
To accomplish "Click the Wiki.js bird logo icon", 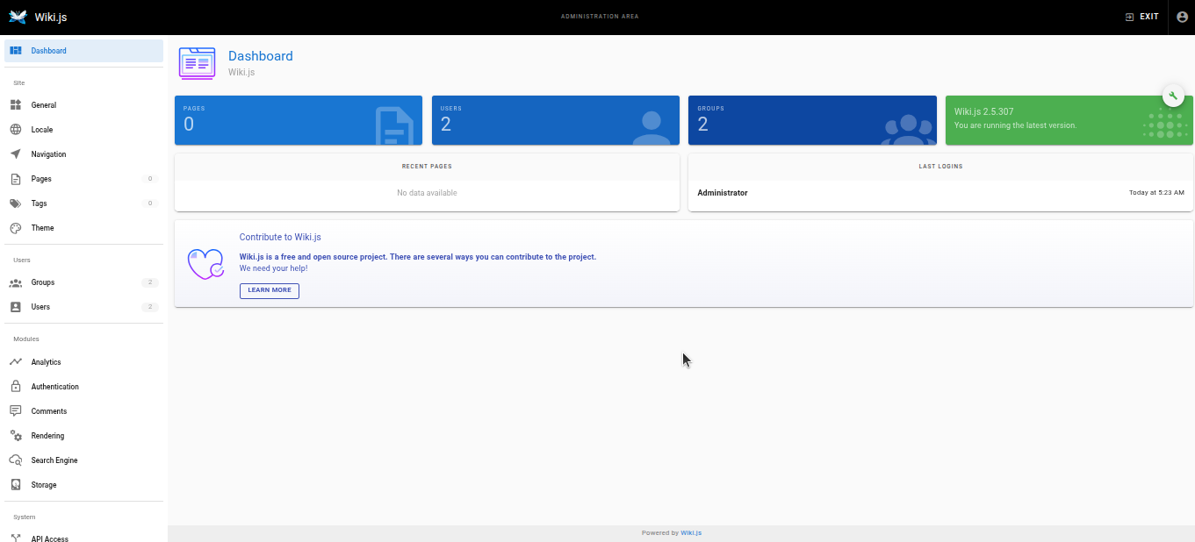I will click(18, 17).
